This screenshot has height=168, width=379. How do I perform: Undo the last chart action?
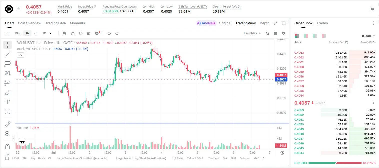(x=109, y=33)
